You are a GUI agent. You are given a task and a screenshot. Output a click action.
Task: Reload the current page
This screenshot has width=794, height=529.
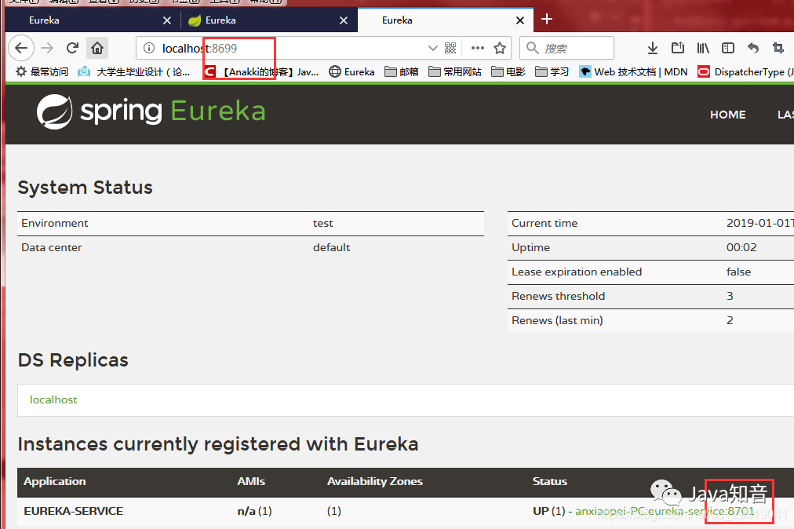[x=72, y=48]
